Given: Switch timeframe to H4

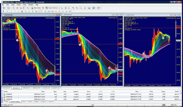Looking at the screenshot, I should pos(59,11).
